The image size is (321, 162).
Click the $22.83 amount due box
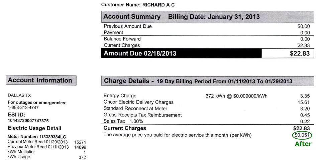288,53
